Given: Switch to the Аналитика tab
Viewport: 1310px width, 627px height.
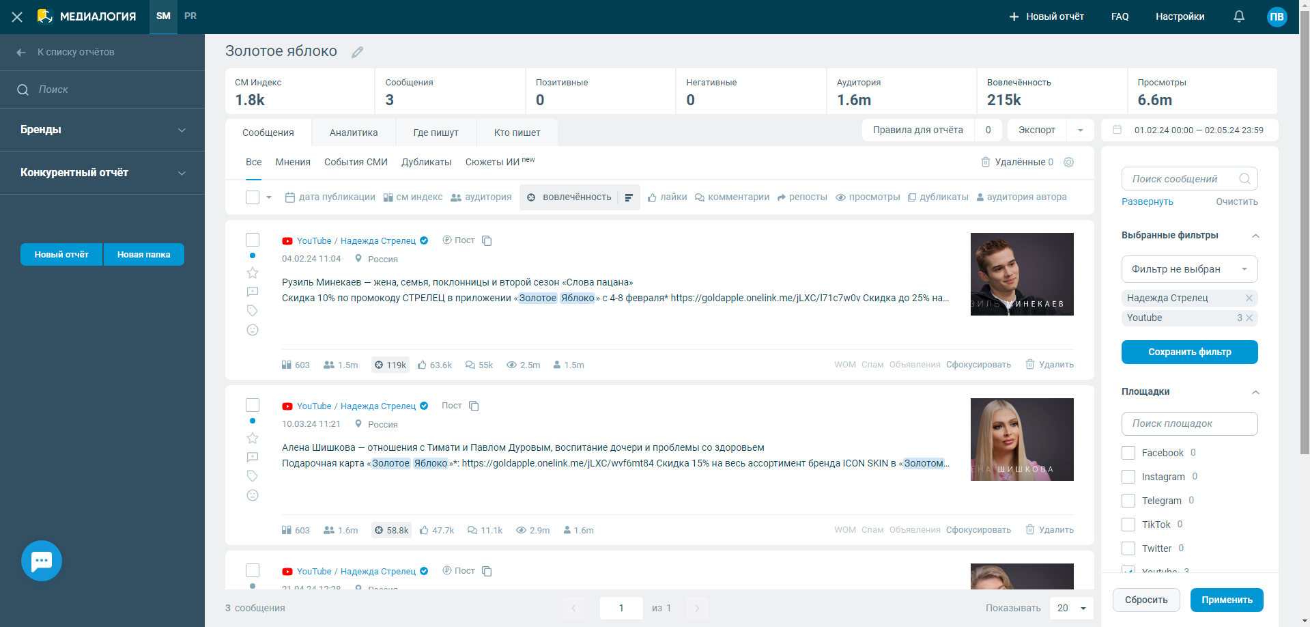Looking at the screenshot, I should pyautogui.click(x=354, y=133).
